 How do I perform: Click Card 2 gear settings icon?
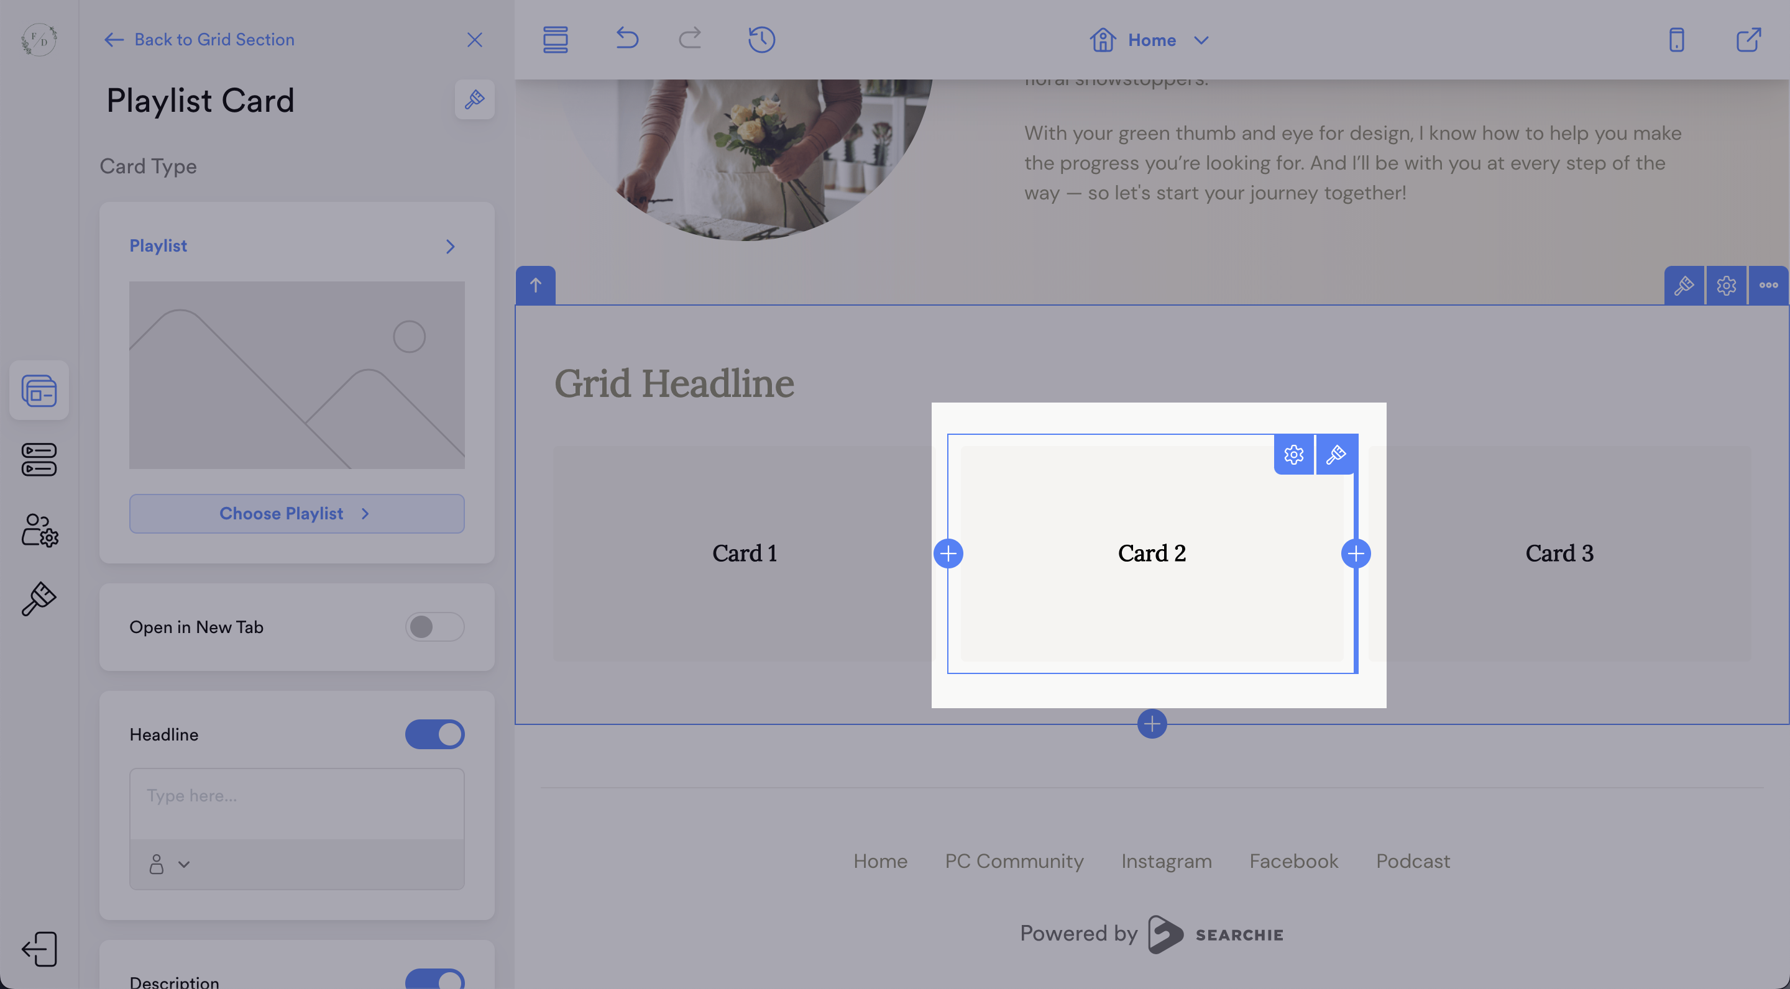1294,455
